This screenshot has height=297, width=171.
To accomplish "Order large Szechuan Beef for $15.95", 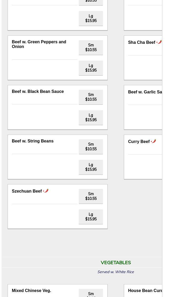I will coord(91,217).
